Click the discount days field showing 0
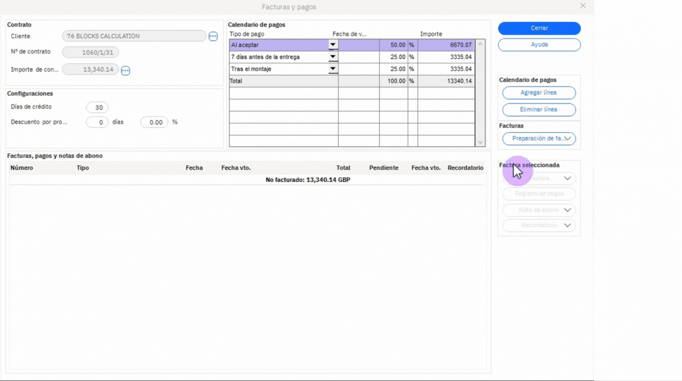Screen dimensions: 682x381 [98, 122]
